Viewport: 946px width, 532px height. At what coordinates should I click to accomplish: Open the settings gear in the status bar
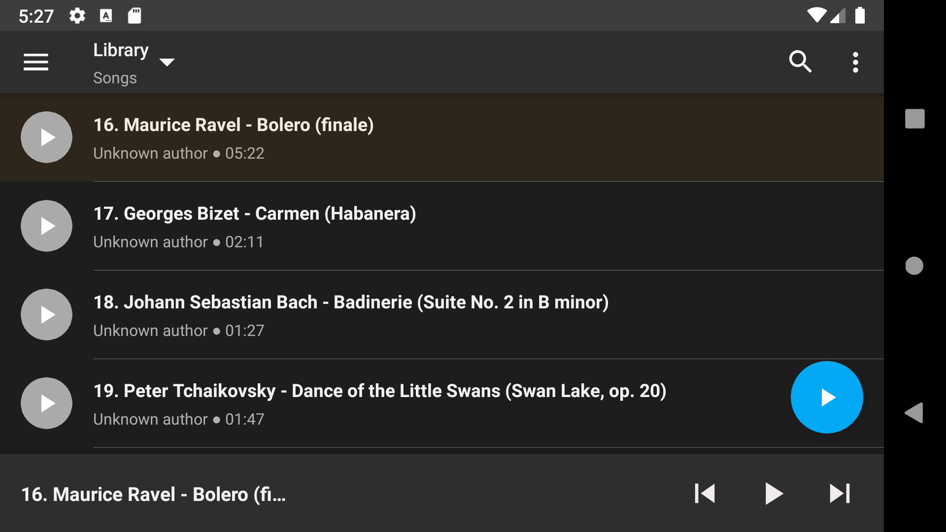77,15
